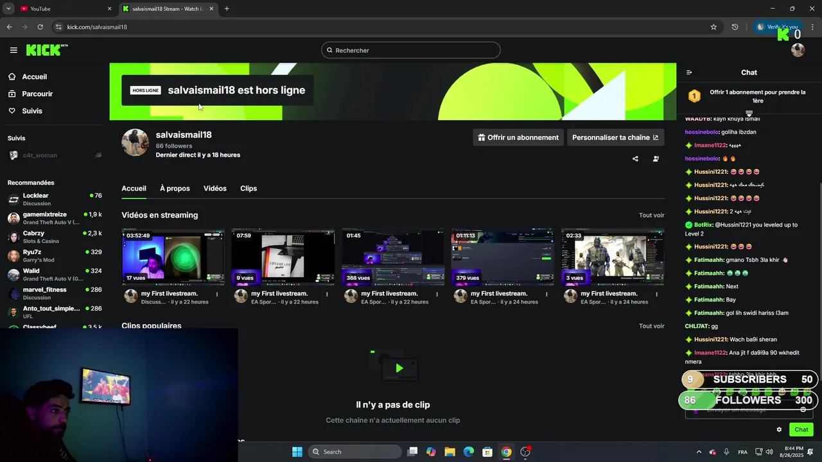The image size is (822, 462).
Task: Open the 07:59 video thumbnail
Action: click(283, 257)
